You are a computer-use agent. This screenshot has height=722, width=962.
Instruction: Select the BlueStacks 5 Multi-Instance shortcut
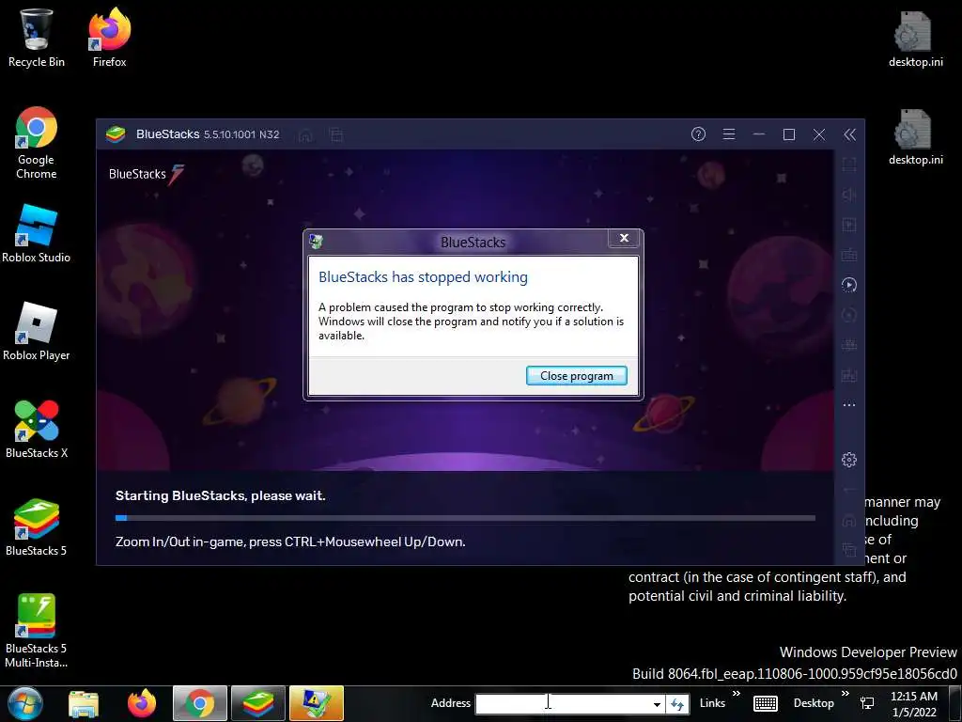tap(37, 631)
